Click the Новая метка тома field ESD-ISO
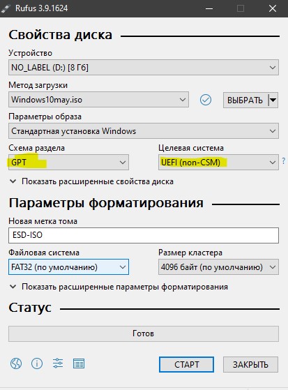Image resolution: width=288 pixels, height=390 pixels. coord(144,235)
